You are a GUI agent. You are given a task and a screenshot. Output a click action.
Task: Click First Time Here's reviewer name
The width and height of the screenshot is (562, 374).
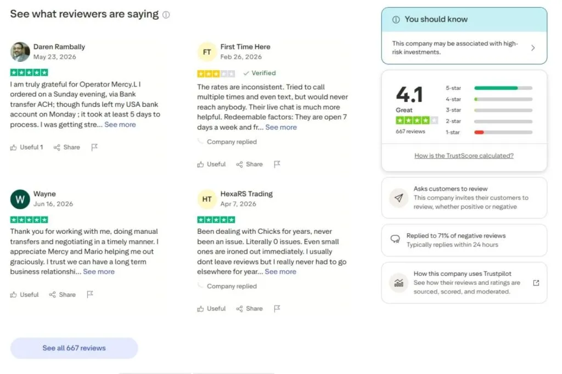[x=245, y=47]
